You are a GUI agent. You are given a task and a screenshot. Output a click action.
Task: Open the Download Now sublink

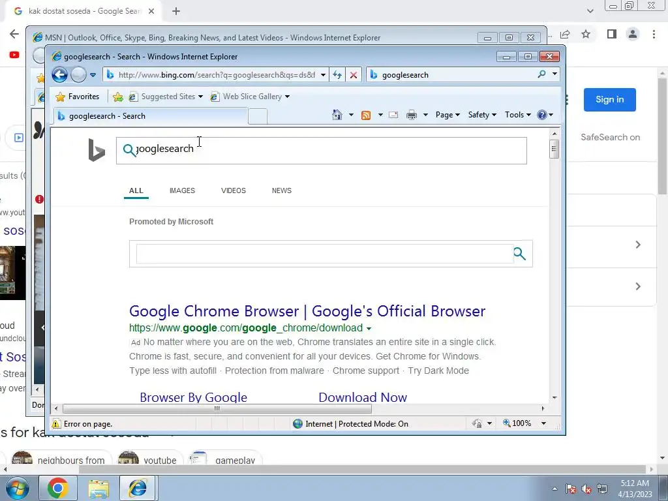pos(363,397)
